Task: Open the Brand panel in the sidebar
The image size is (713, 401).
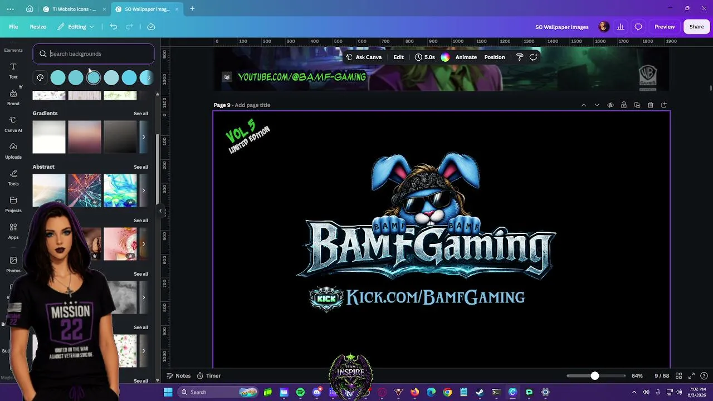Action: (x=13, y=97)
